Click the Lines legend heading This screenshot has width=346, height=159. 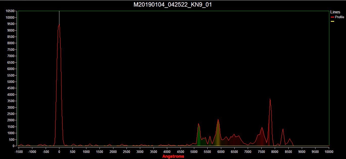point(335,12)
